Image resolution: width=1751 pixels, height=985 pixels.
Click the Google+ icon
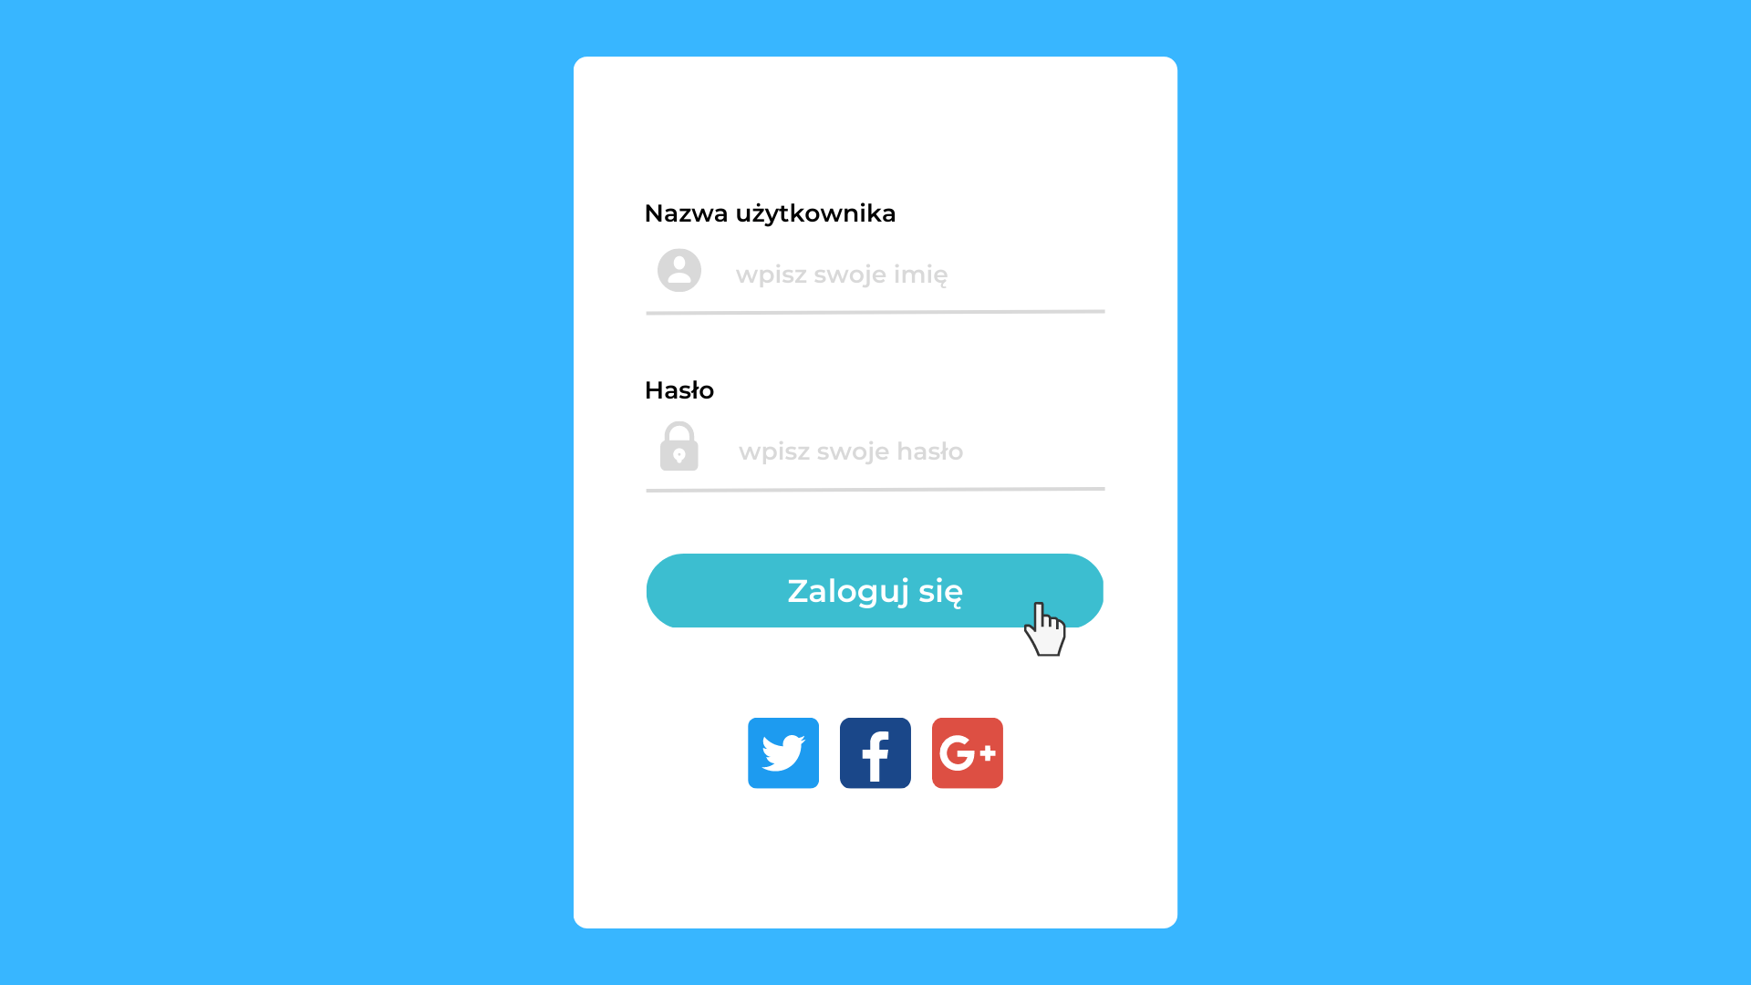(x=967, y=752)
